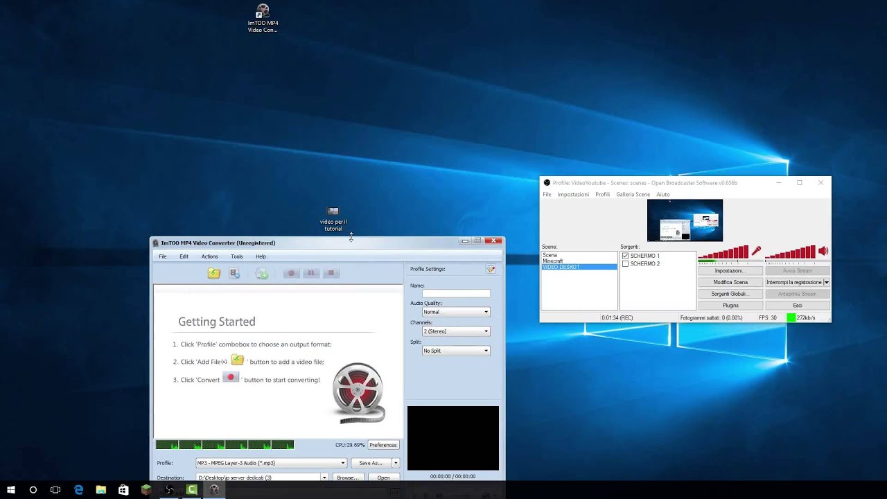887x499 pixels.
Task: Click the Name input field in Profile Settings
Action: (456, 294)
